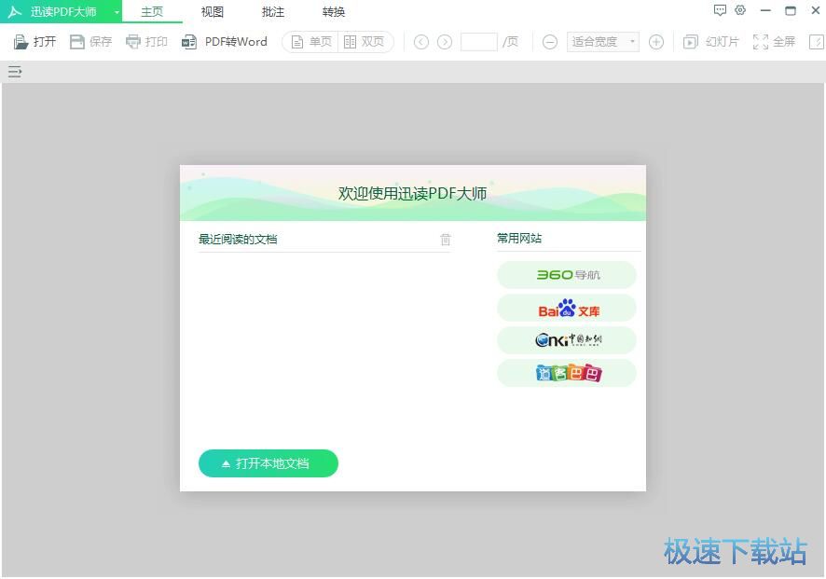Open the feedback bubble icon

tap(720, 10)
